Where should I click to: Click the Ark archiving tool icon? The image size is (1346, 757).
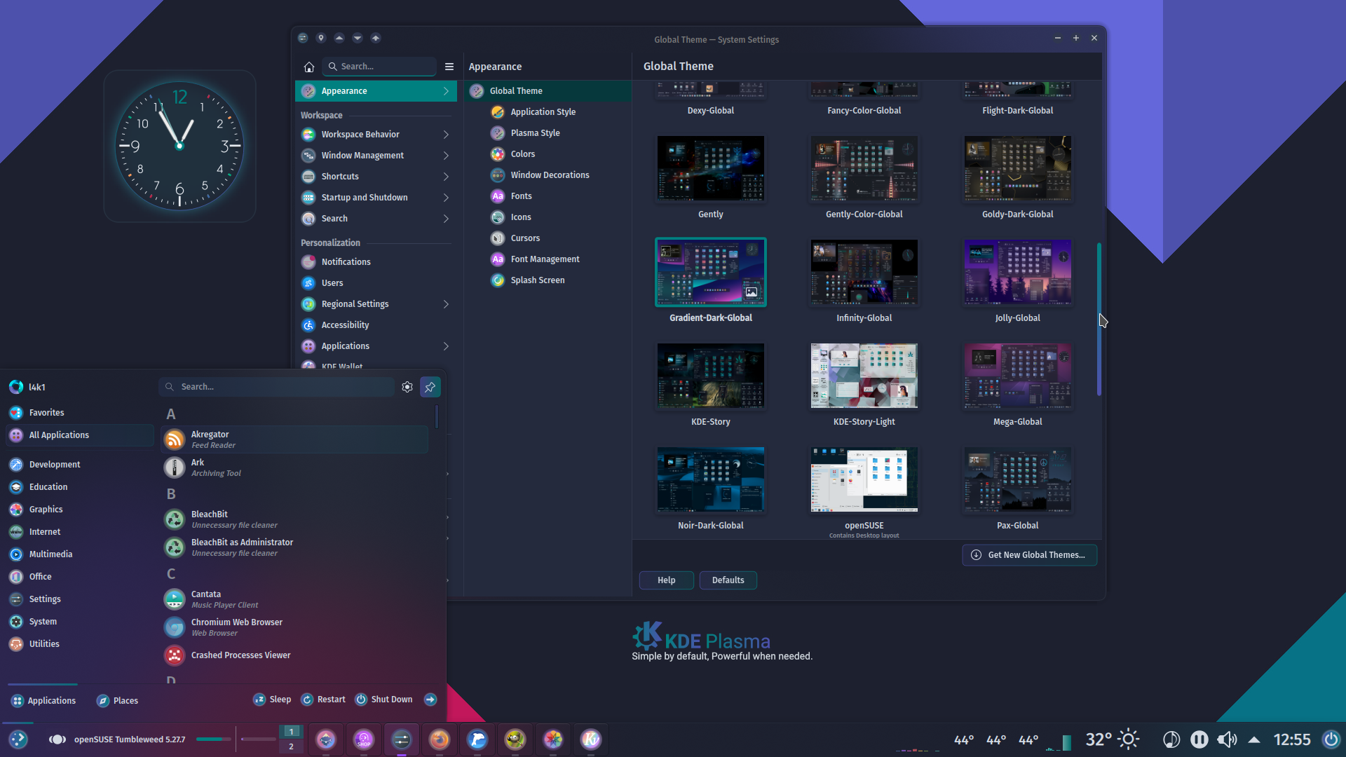click(x=175, y=468)
